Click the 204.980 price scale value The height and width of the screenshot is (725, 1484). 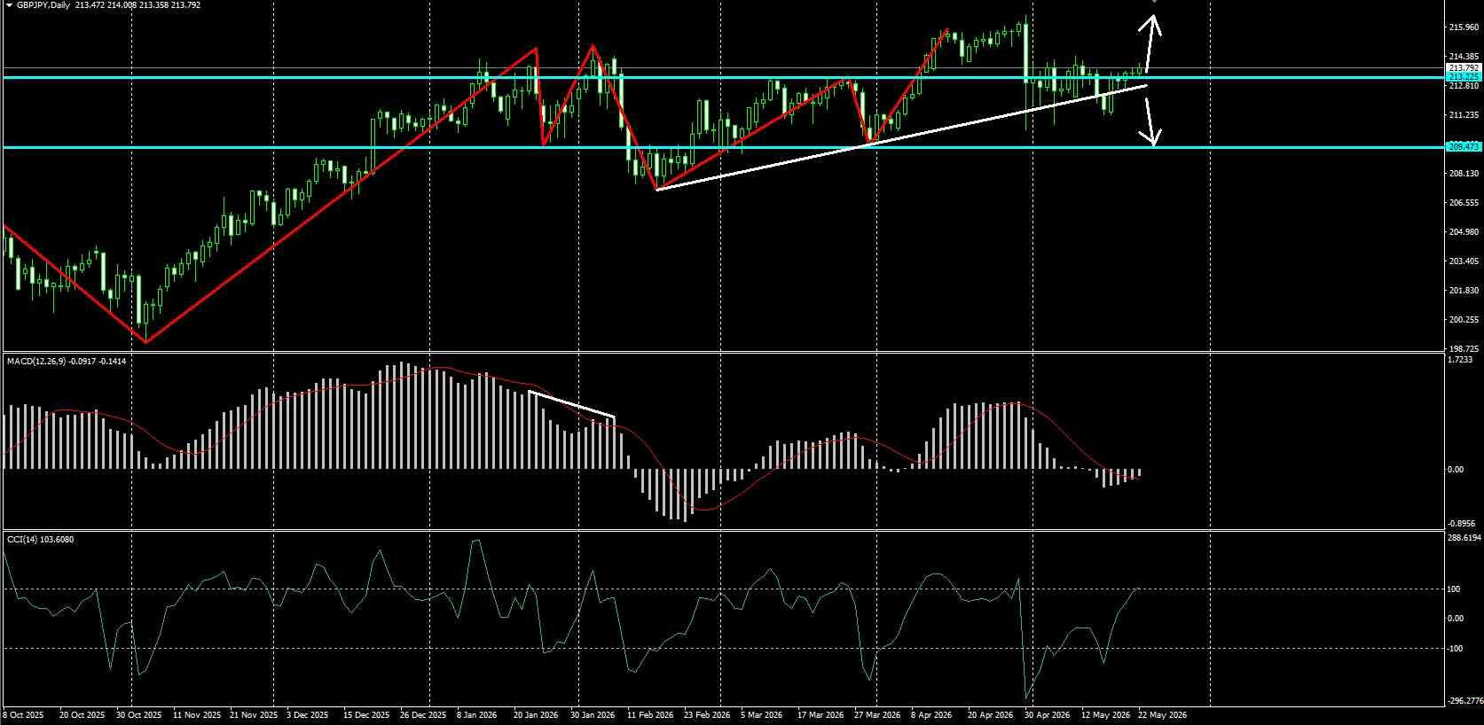1463,232
